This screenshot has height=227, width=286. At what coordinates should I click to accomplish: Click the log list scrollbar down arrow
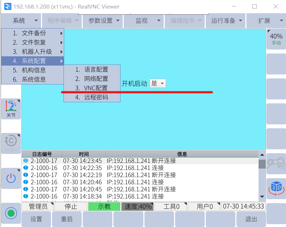point(262,197)
